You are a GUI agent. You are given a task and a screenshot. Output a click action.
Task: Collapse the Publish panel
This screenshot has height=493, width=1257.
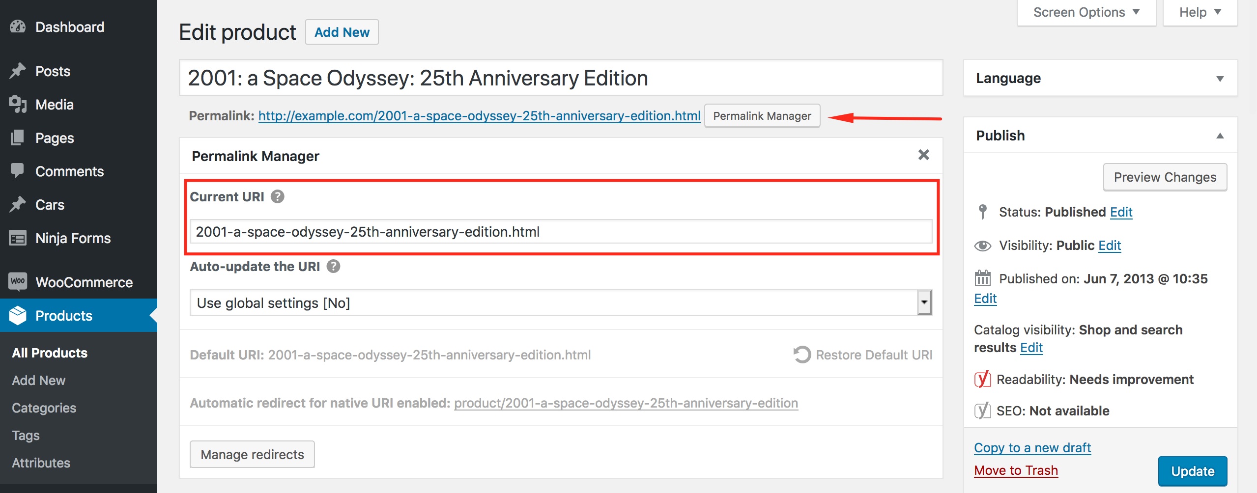coord(1219,136)
